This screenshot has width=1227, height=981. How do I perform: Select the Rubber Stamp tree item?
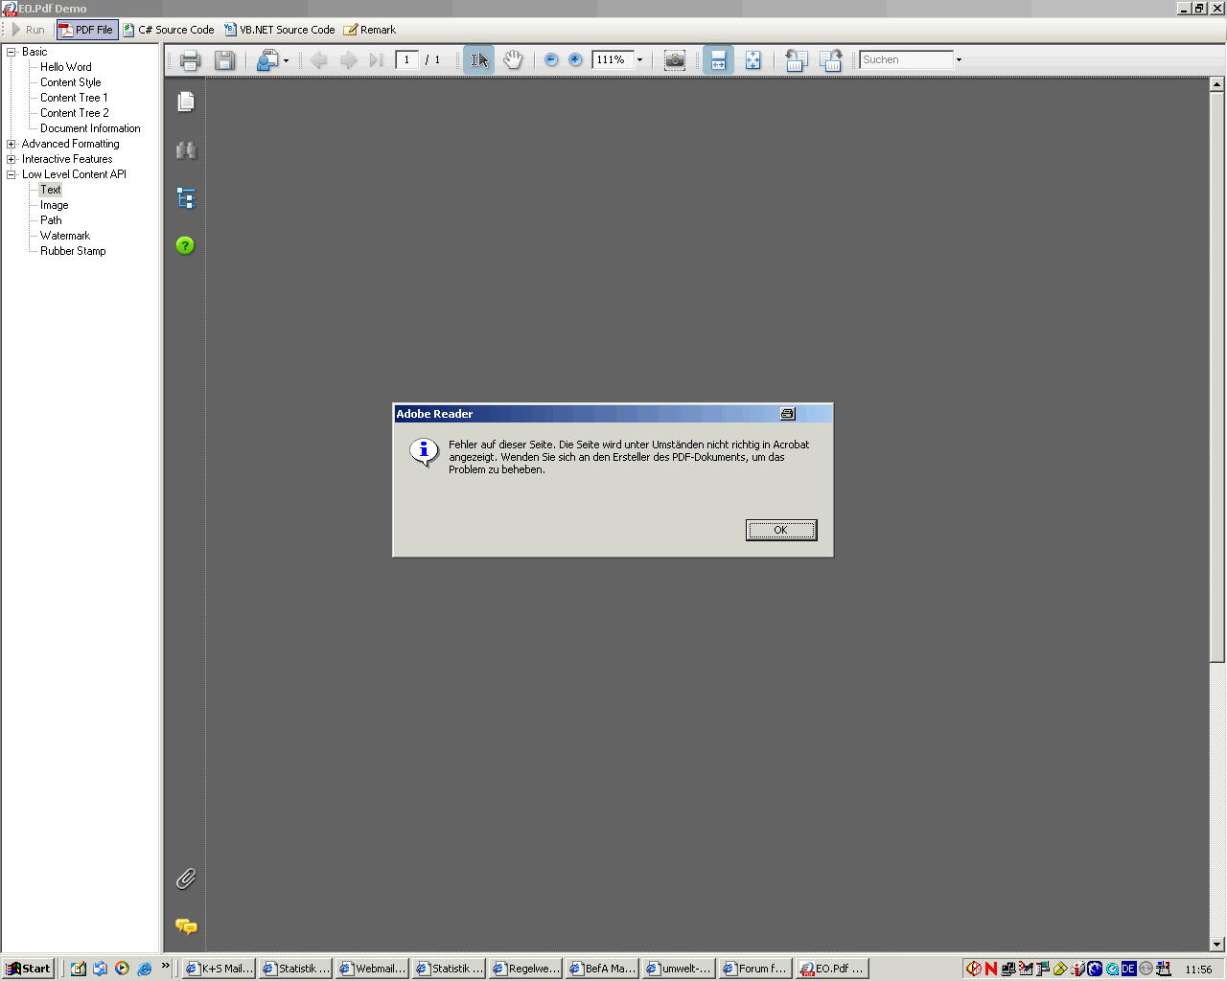pyautogui.click(x=73, y=251)
